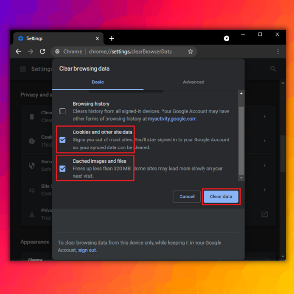Minimize the Chrome window
The image size is (294, 294).
pyautogui.click(x=243, y=34)
